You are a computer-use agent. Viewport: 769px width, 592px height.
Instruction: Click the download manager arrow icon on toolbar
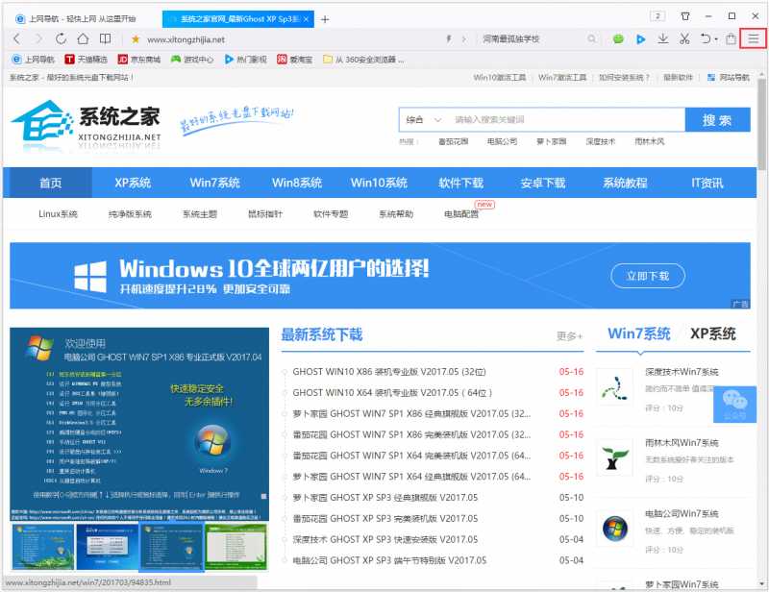pos(663,39)
